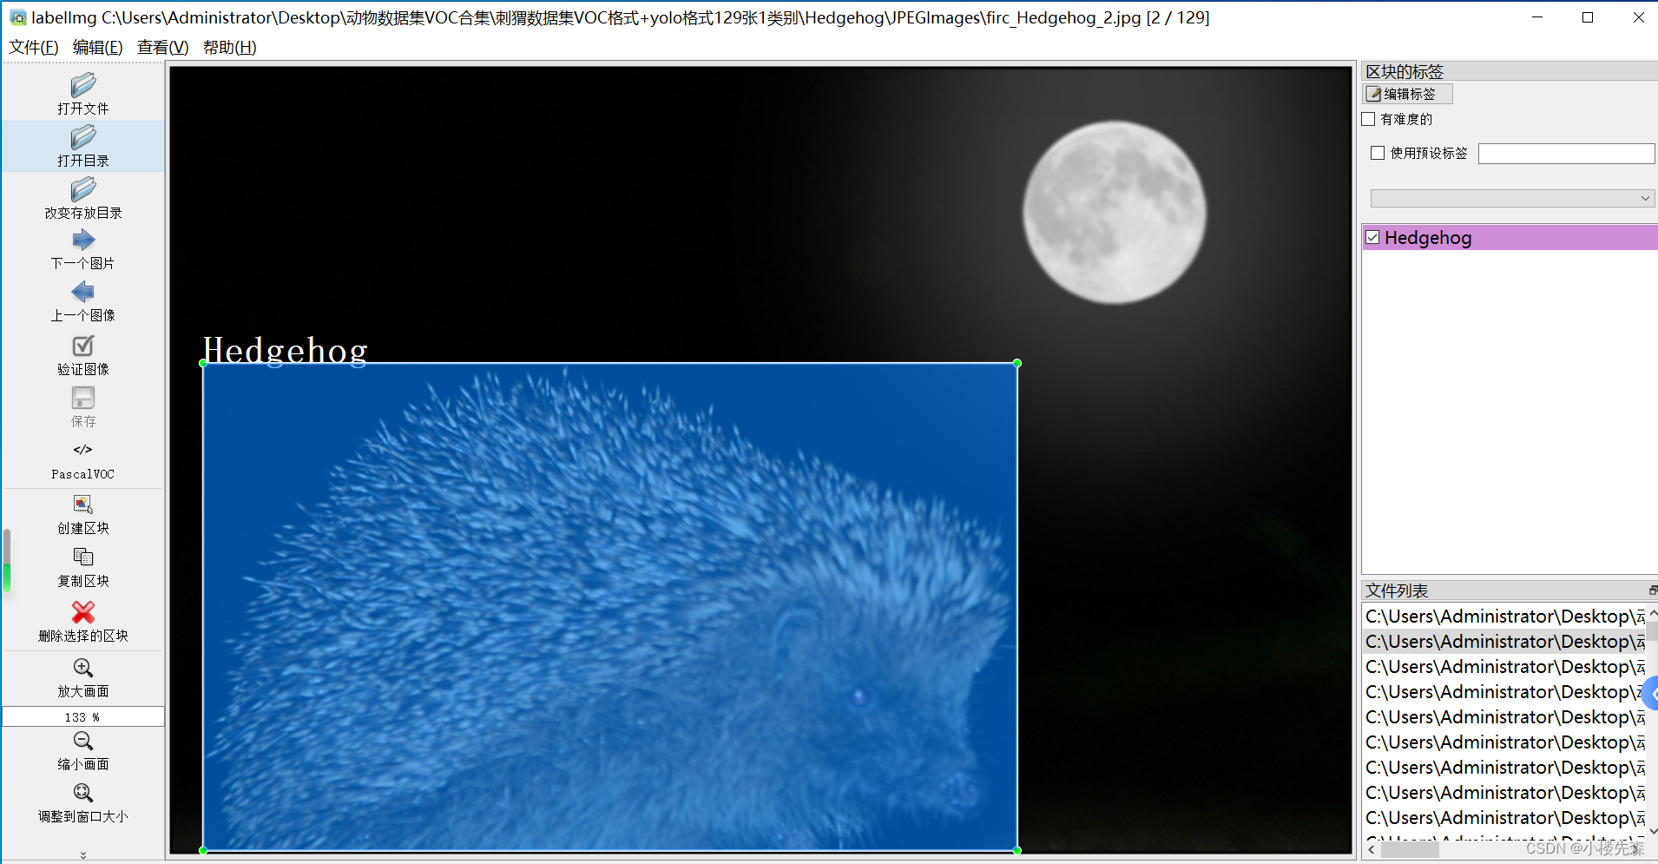Screen dimensions: 1658x864
Task: Open the View (查看) menu
Action: click(x=162, y=47)
